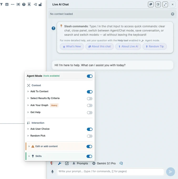Expand chat panel with the arrows icon
The image size is (178, 179).
point(165,4)
